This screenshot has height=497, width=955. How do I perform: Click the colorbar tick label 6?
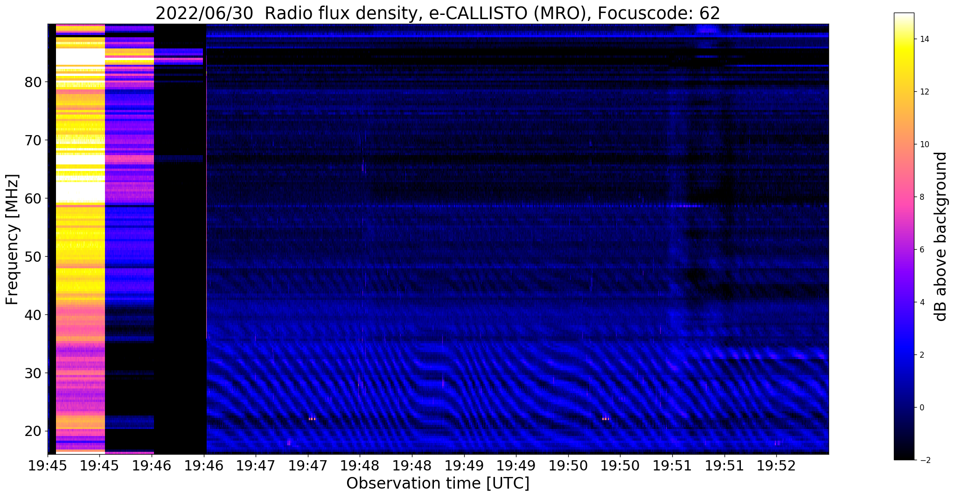pyautogui.click(x=921, y=250)
